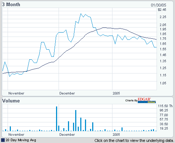
Task: Click the '1.15' price axis label
Action: pos(163,75)
